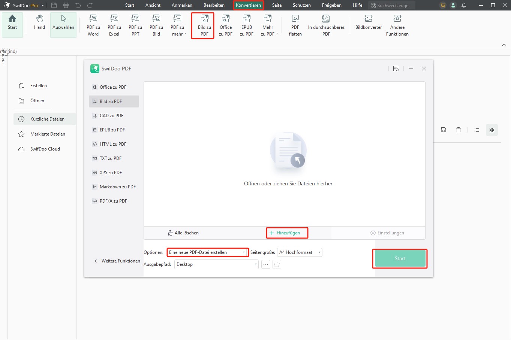
Task: Open PDF zu Excel converter
Action: (x=114, y=25)
